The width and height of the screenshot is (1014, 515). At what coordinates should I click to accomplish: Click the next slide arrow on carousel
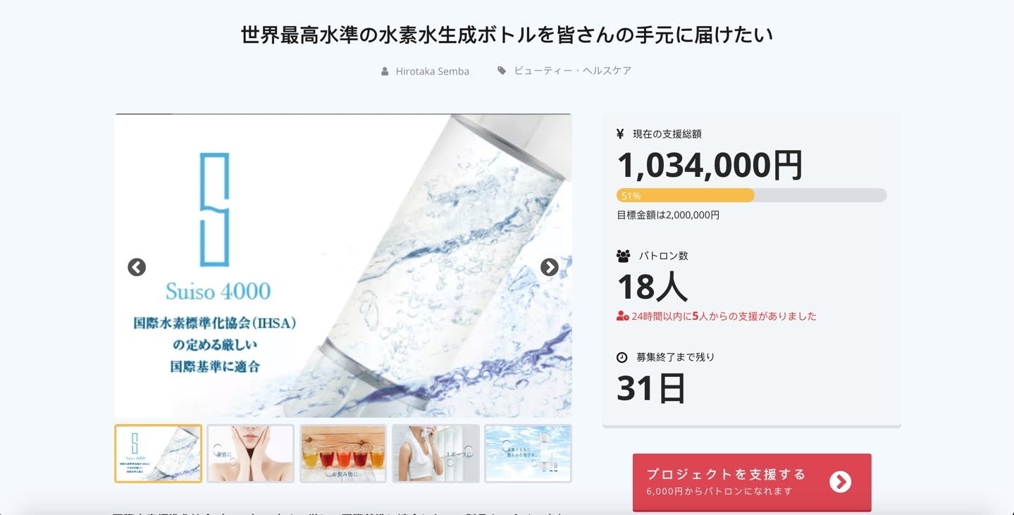click(x=550, y=267)
